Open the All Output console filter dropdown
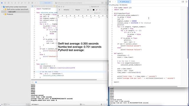This screenshot has width=189, height=106. (x=35, y=104)
